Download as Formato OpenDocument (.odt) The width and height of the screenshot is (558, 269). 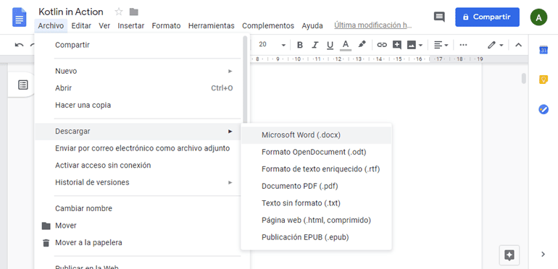pos(316,152)
